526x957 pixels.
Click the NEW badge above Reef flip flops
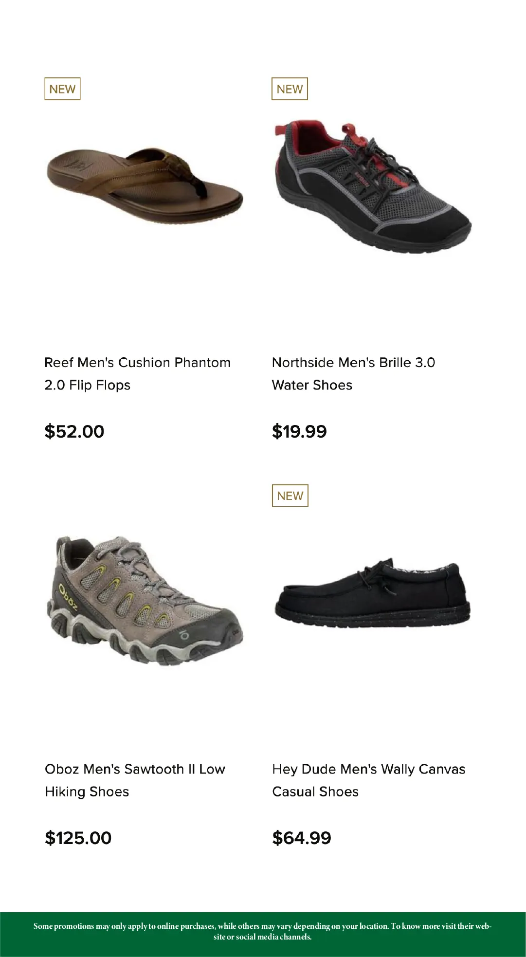(x=62, y=89)
